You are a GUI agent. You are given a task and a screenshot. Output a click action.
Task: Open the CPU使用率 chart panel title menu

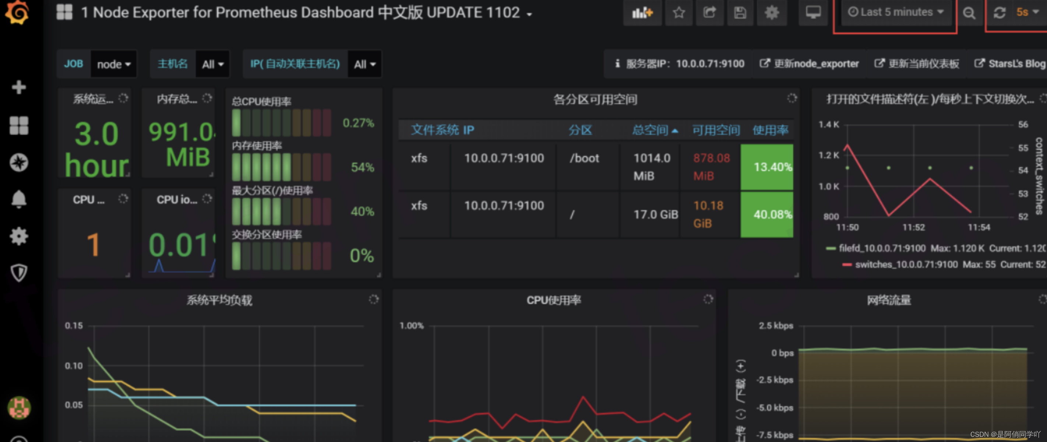tap(554, 300)
